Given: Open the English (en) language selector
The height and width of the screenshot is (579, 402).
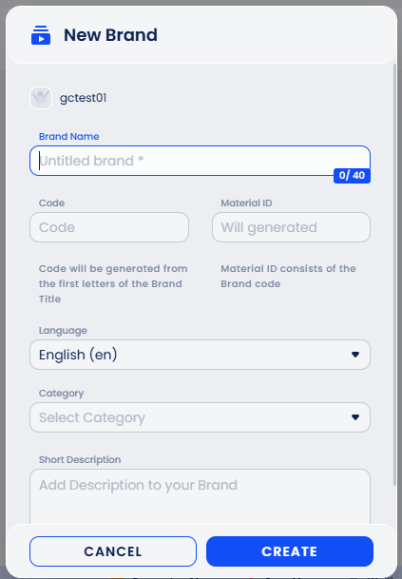Looking at the screenshot, I should click(200, 355).
